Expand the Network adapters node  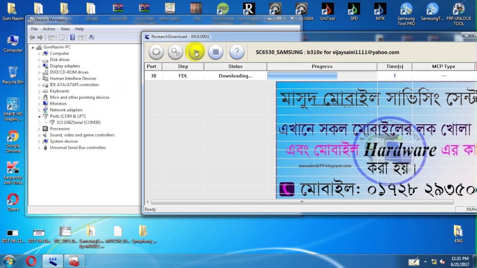pos(39,110)
